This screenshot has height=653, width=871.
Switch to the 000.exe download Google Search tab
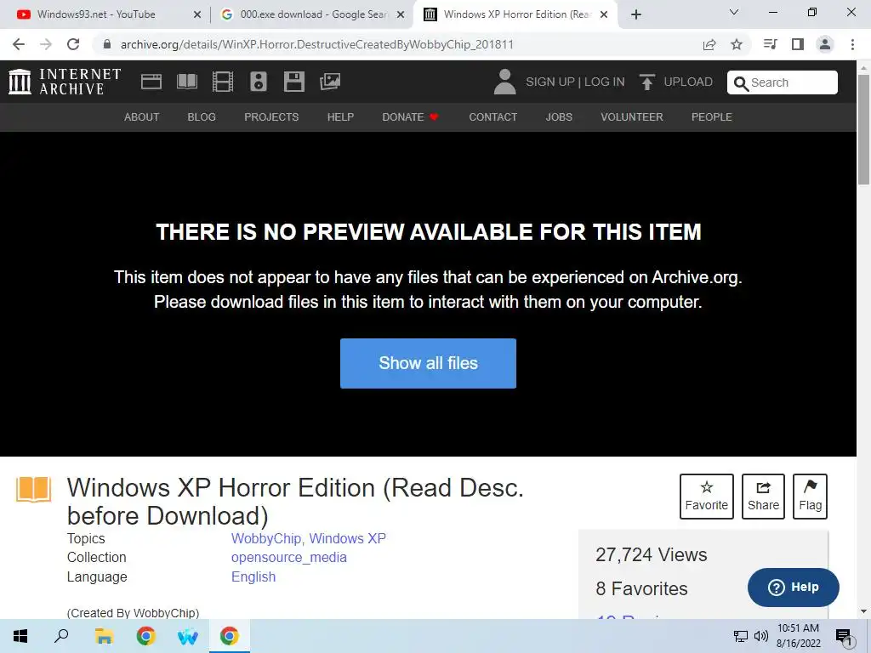[311, 14]
